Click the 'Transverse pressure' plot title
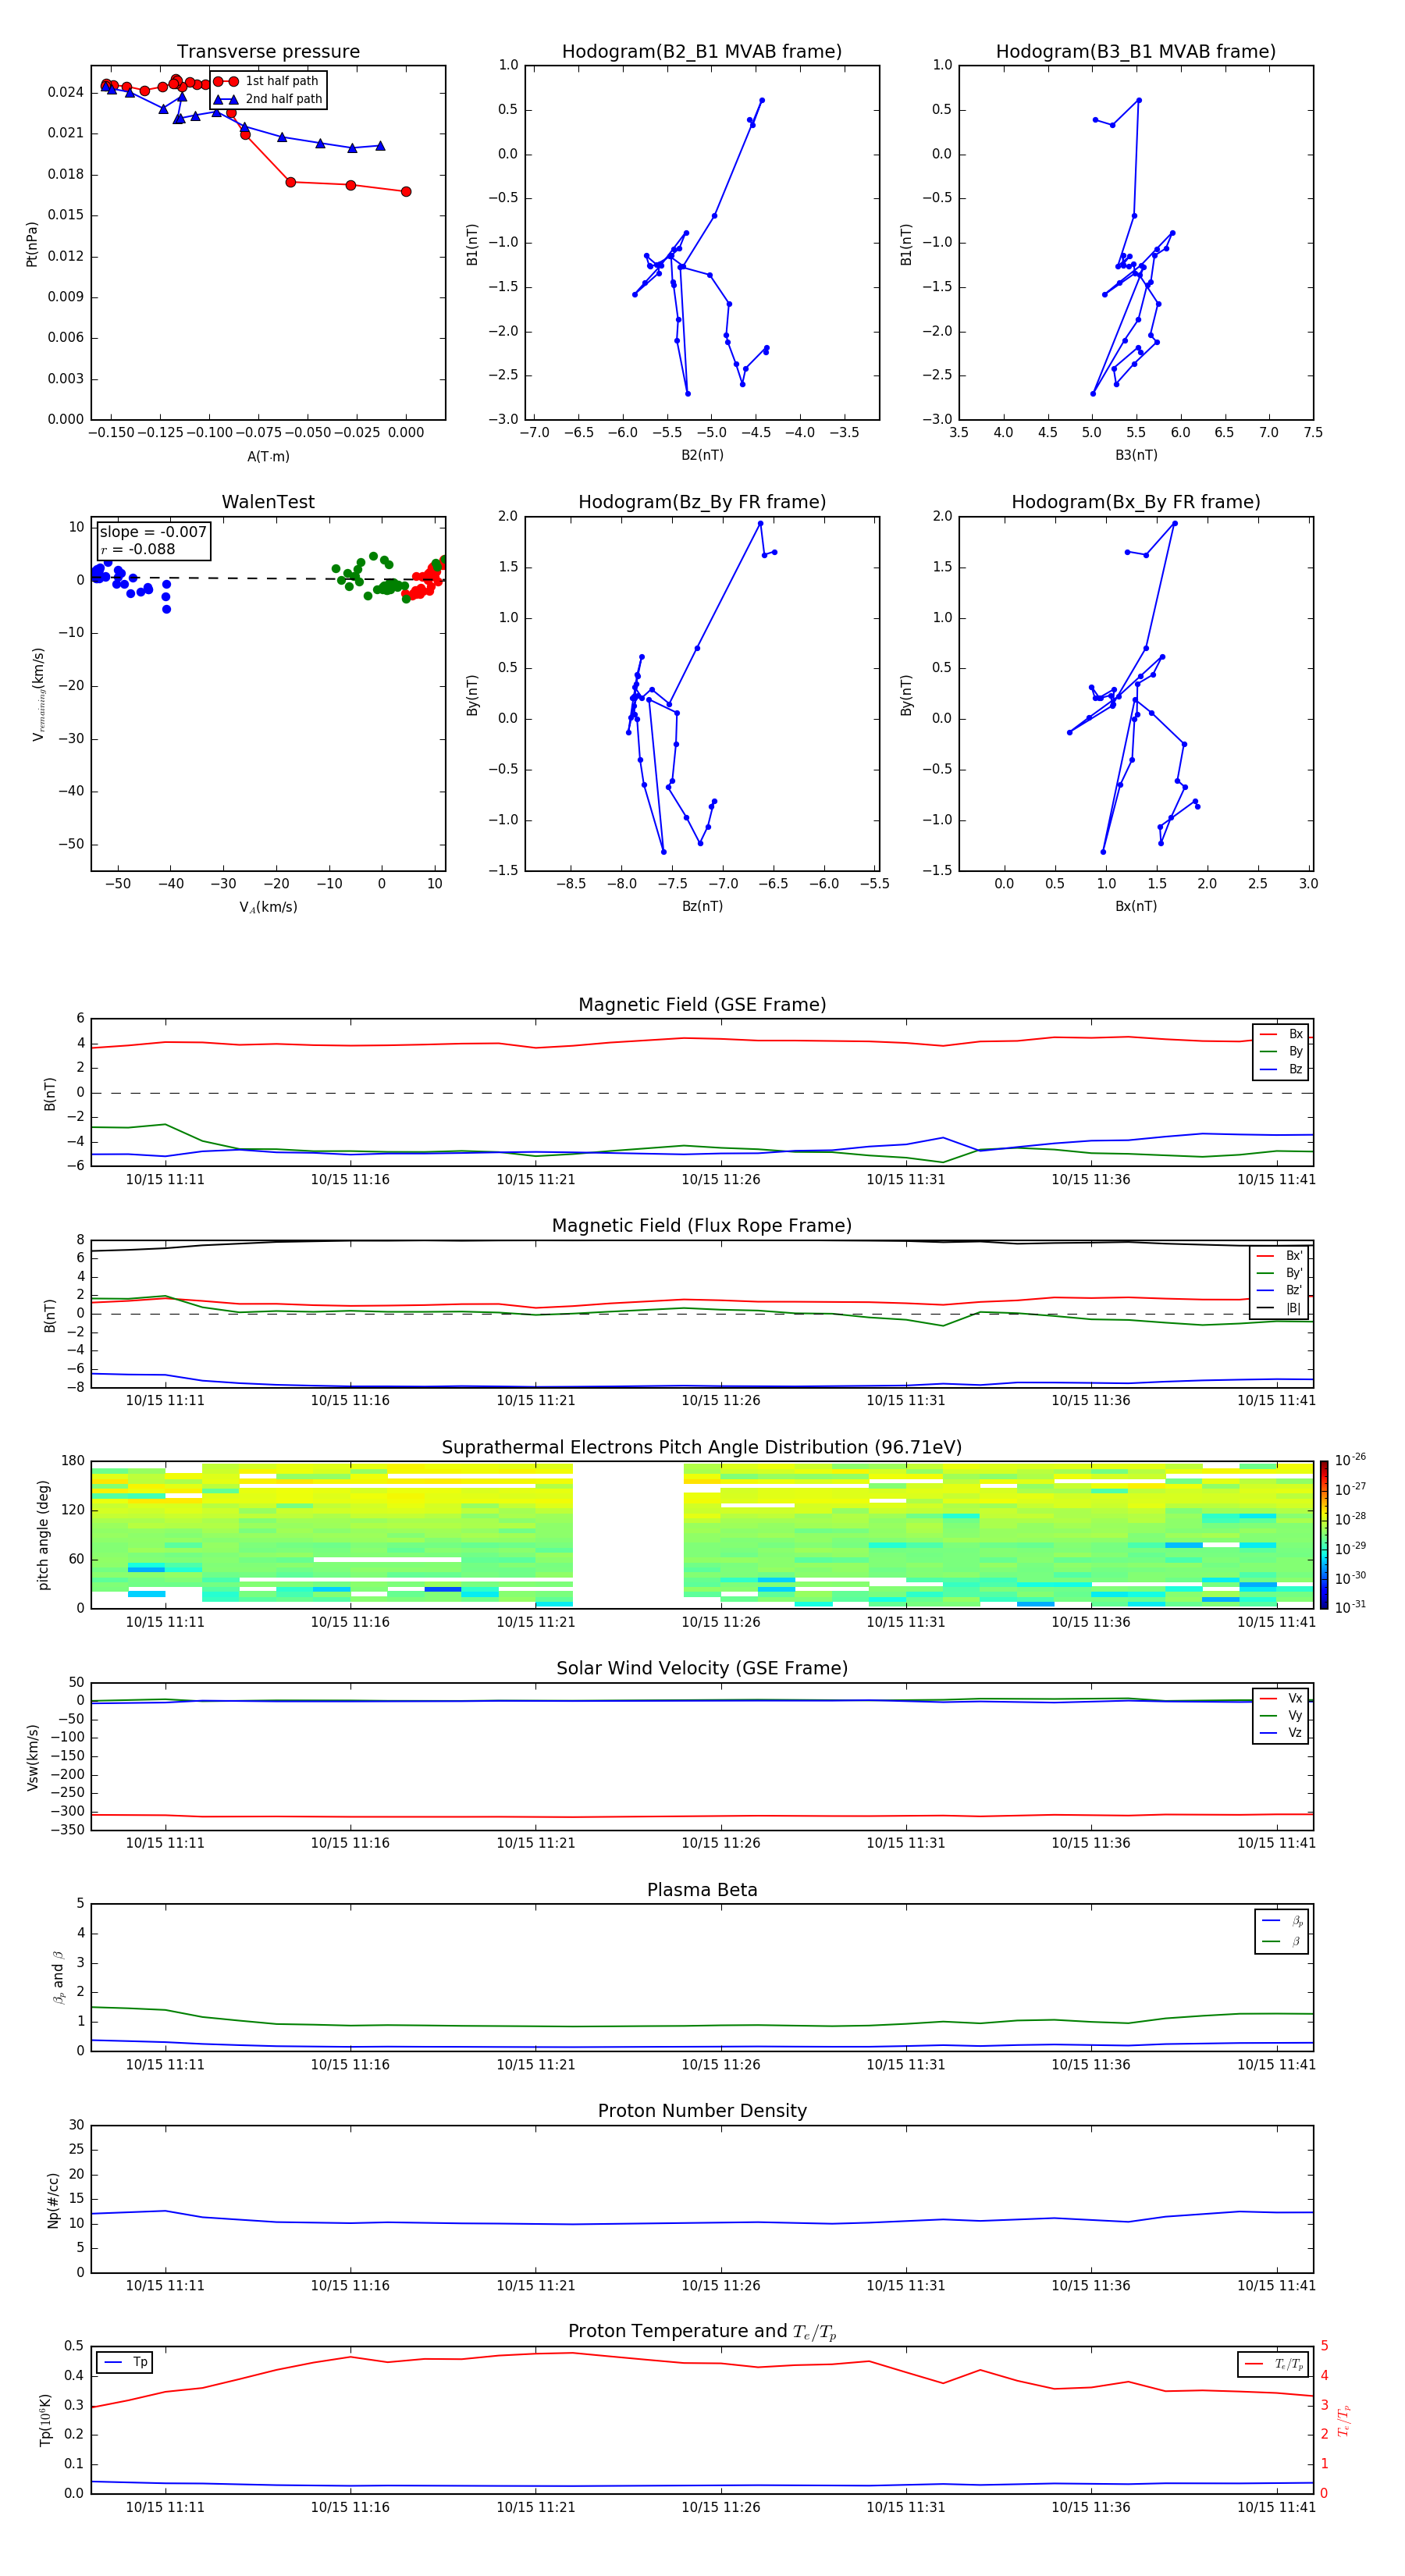 [x=268, y=52]
